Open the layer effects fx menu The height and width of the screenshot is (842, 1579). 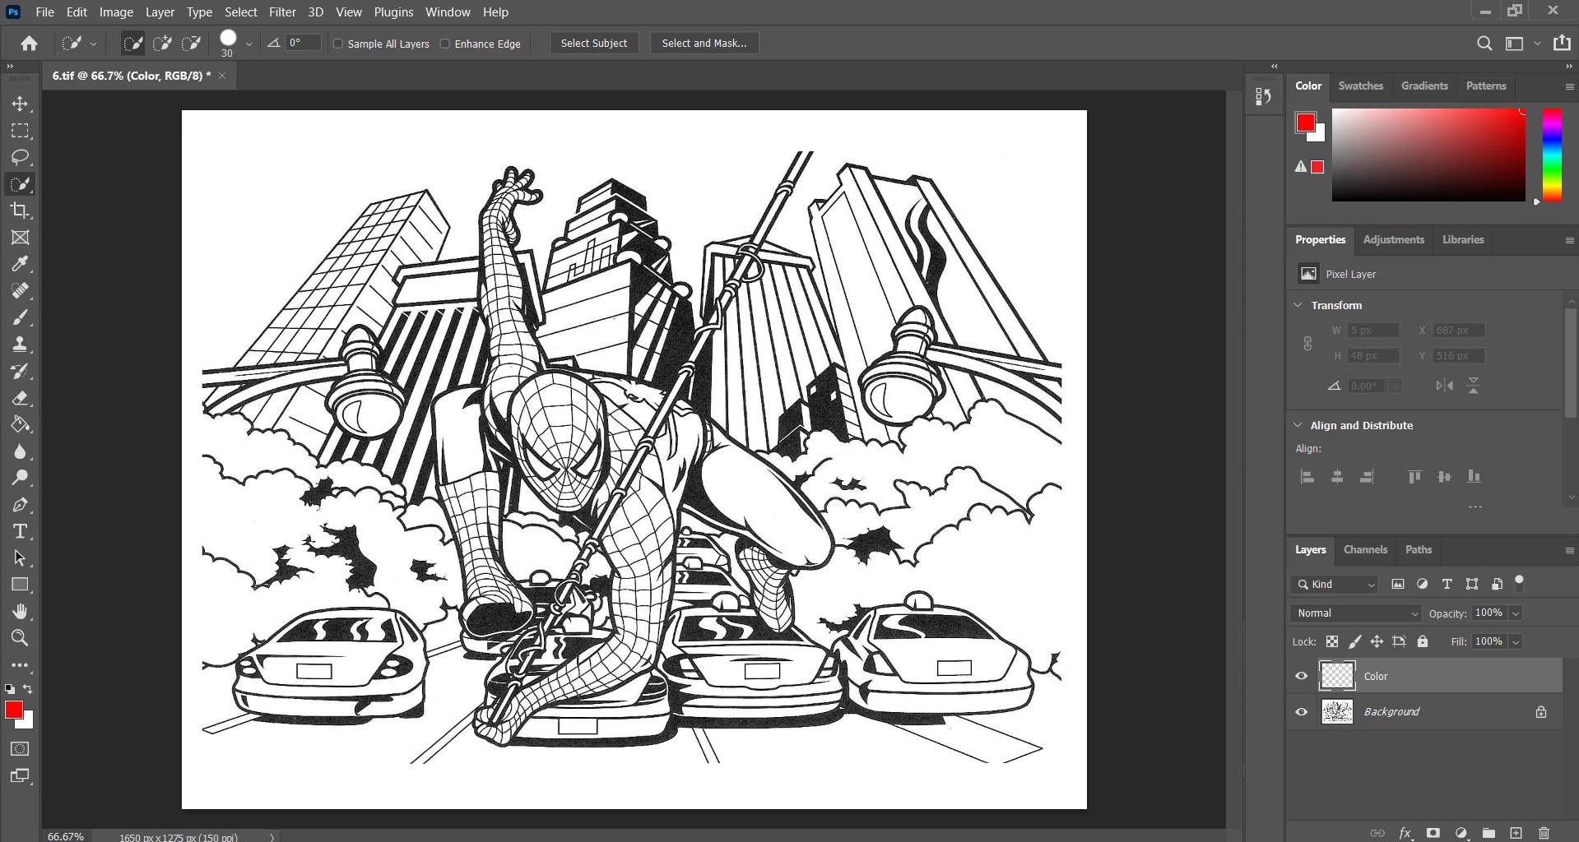1405,833
